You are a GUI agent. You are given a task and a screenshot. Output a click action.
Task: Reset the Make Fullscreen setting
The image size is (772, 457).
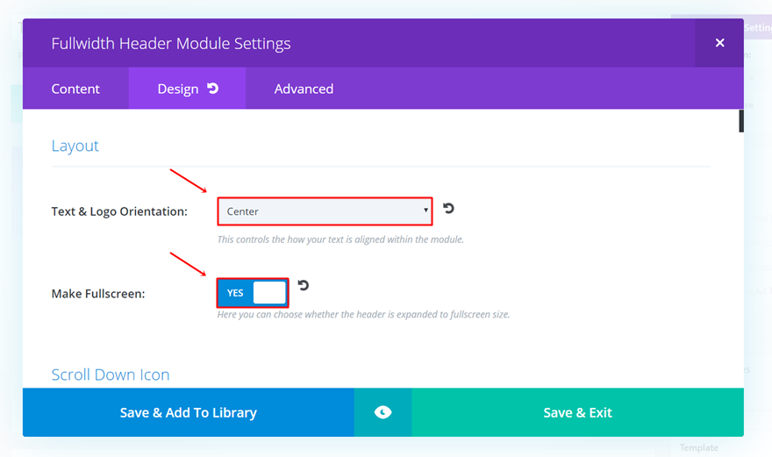pyautogui.click(x=304, y=285)
